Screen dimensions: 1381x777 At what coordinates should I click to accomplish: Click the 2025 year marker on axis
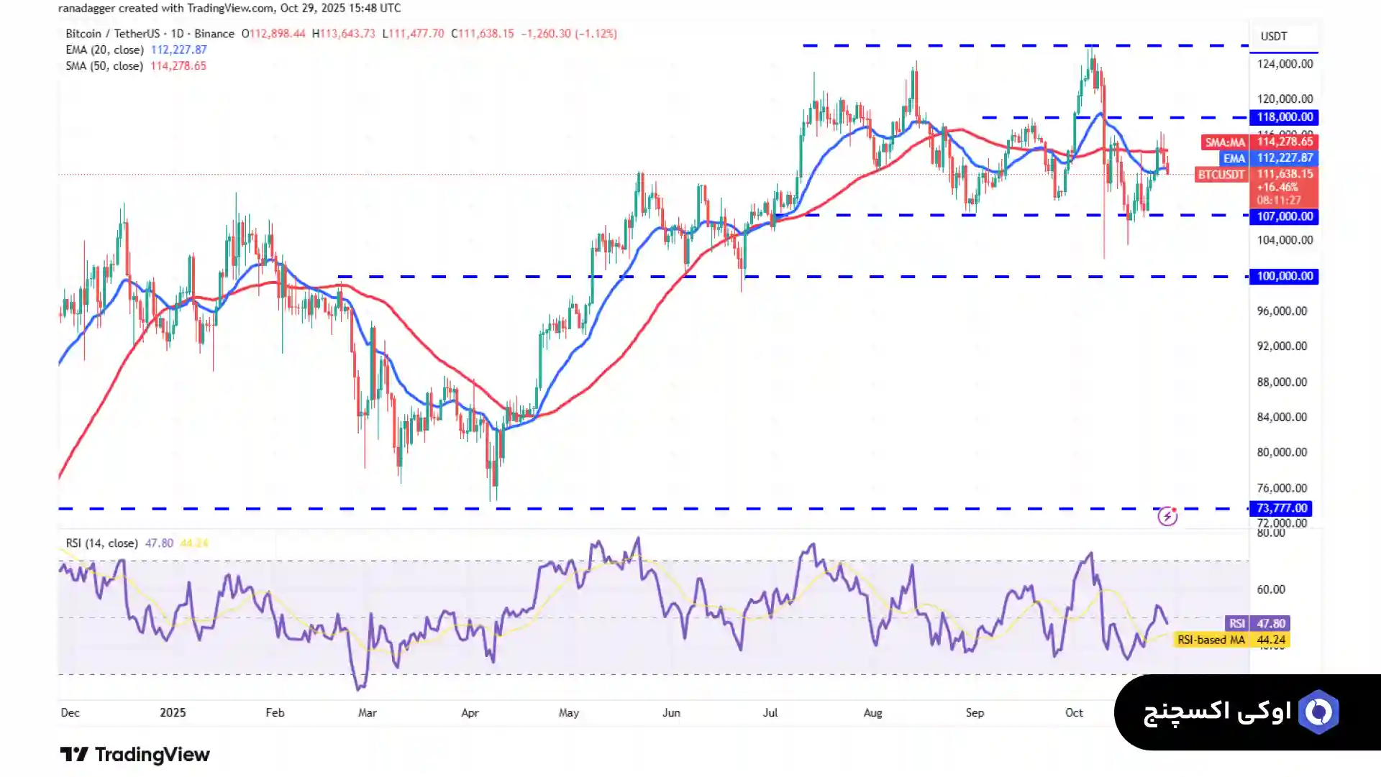coord(173,712)
